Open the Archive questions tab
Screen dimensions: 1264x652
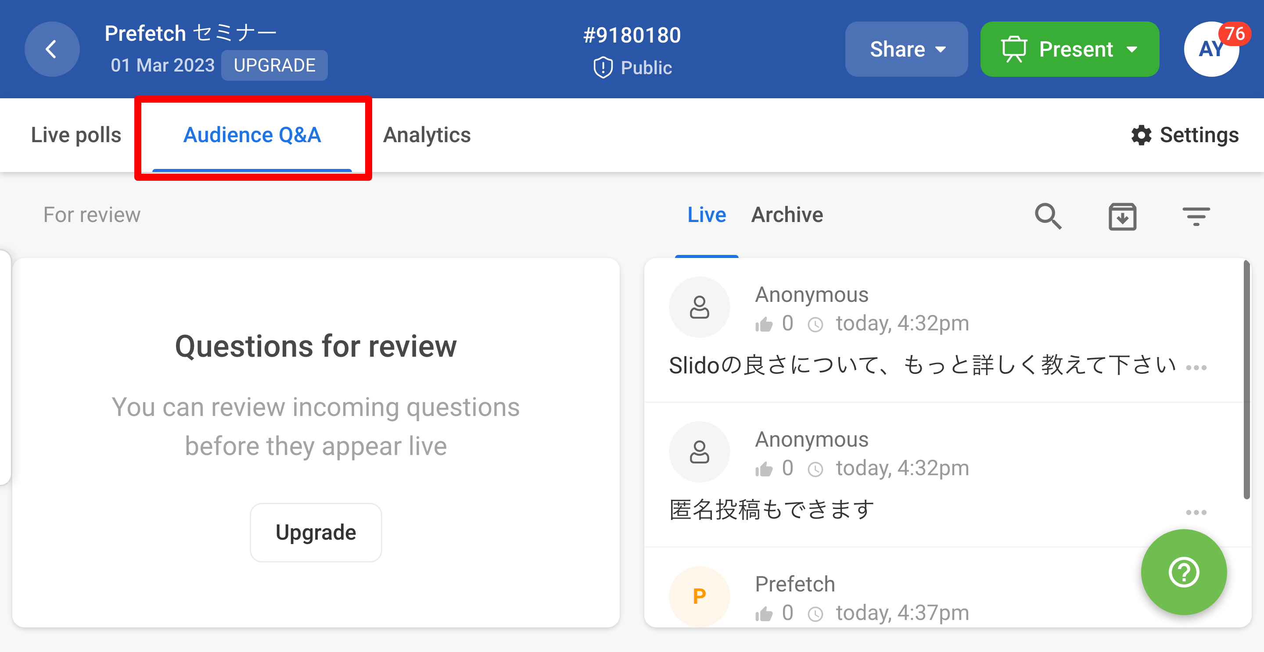pyautogui.click(x=787, y=215)
